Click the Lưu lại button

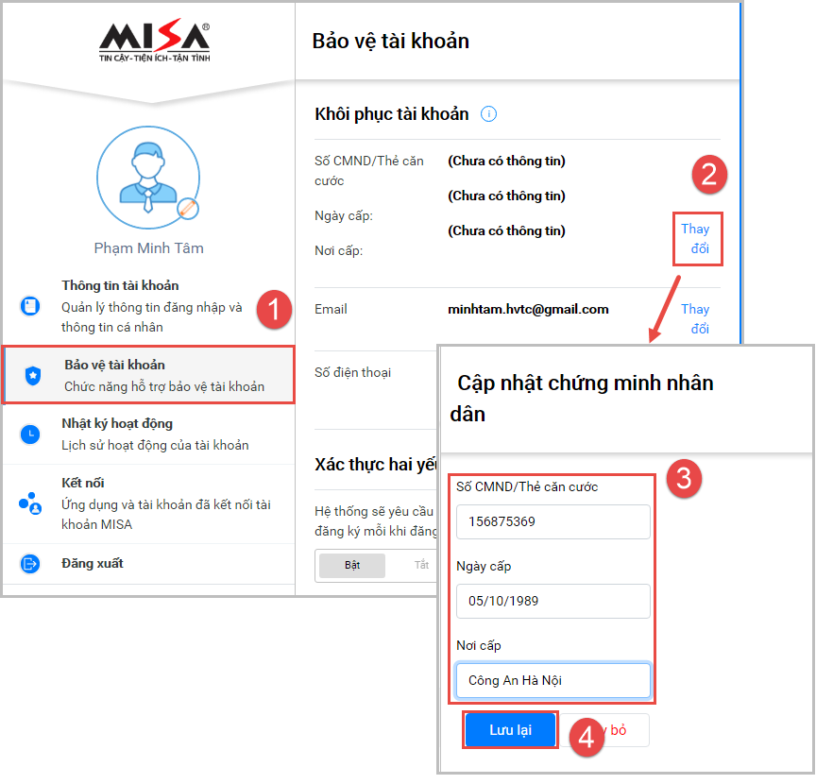(x=510, y=730)
